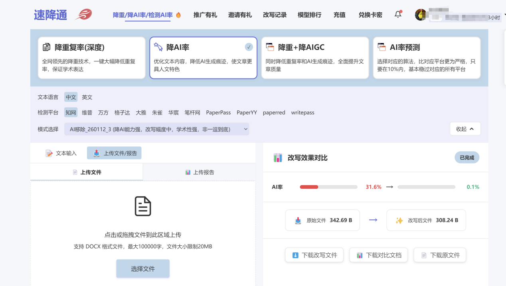Image resolution: width=506 pixels, height=286 pixels.
Task: Open 邀请有礼 in the top navigation
Action: click(240, 15)
